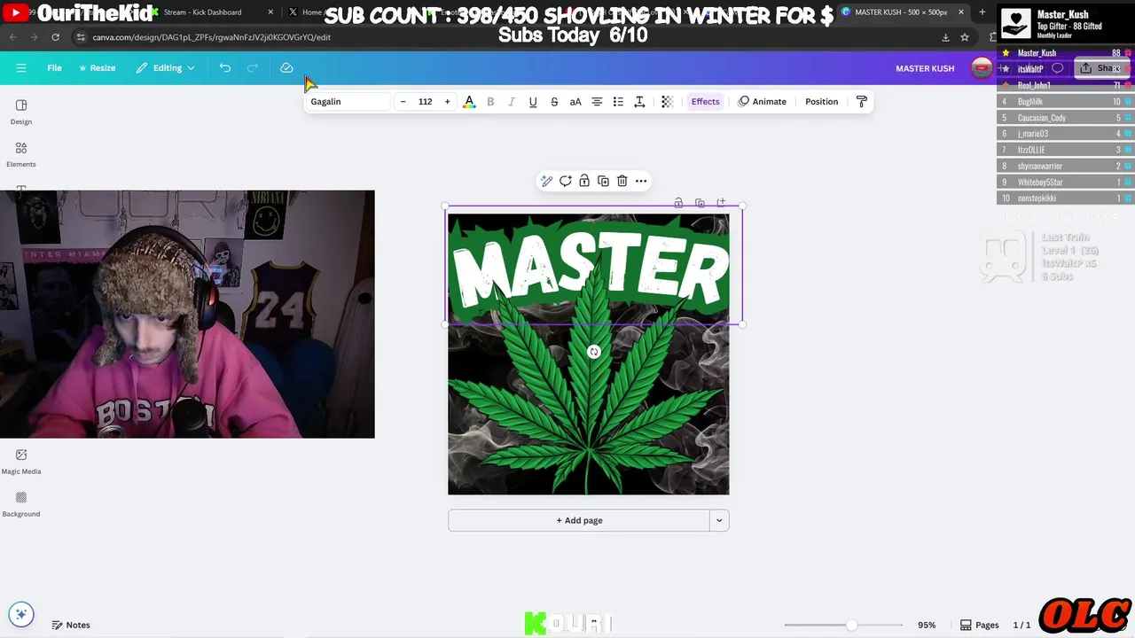Reload the browser page
Viewport: 1135px width, 638px height.
[x=55, y=37]
